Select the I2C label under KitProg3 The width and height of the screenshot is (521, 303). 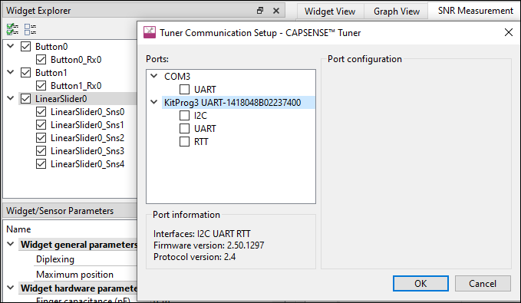[x=200, y=116]
